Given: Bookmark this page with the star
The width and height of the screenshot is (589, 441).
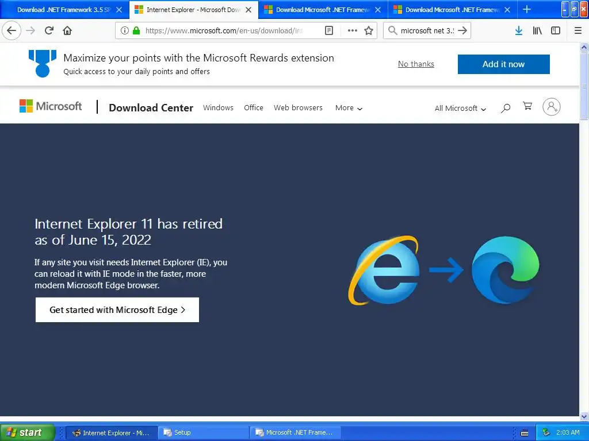Looking at the screenshot, I should pos(369,30).
